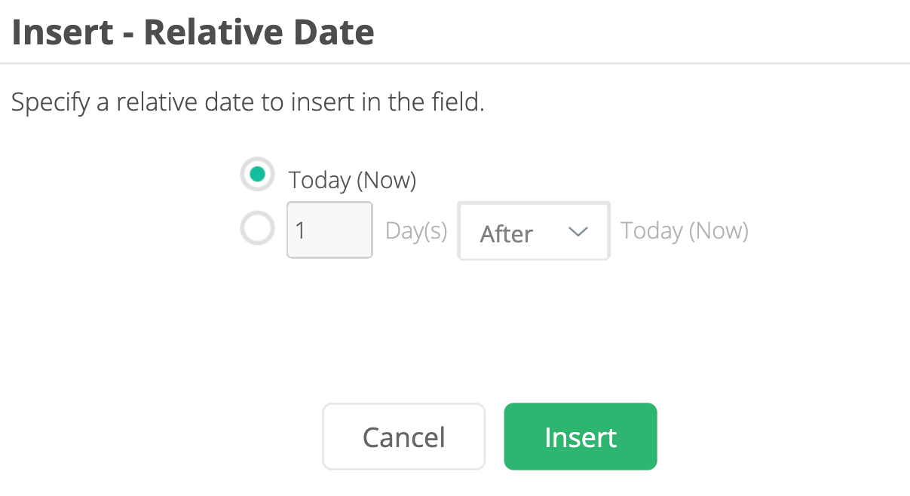Click the word After in the combo box

(507, 234)
